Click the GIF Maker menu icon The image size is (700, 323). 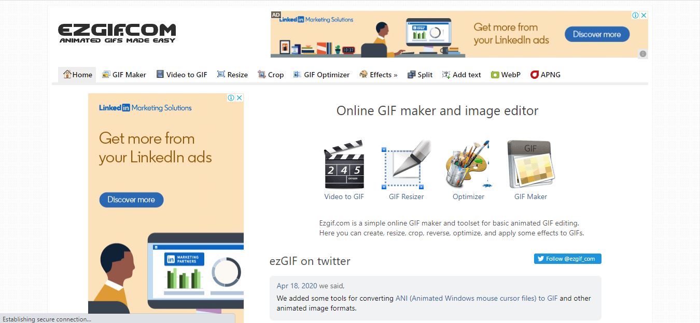[x=106, y=74]
